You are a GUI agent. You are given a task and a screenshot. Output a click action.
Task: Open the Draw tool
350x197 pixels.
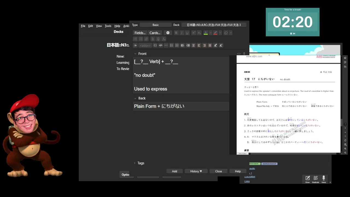pos(308,179)
